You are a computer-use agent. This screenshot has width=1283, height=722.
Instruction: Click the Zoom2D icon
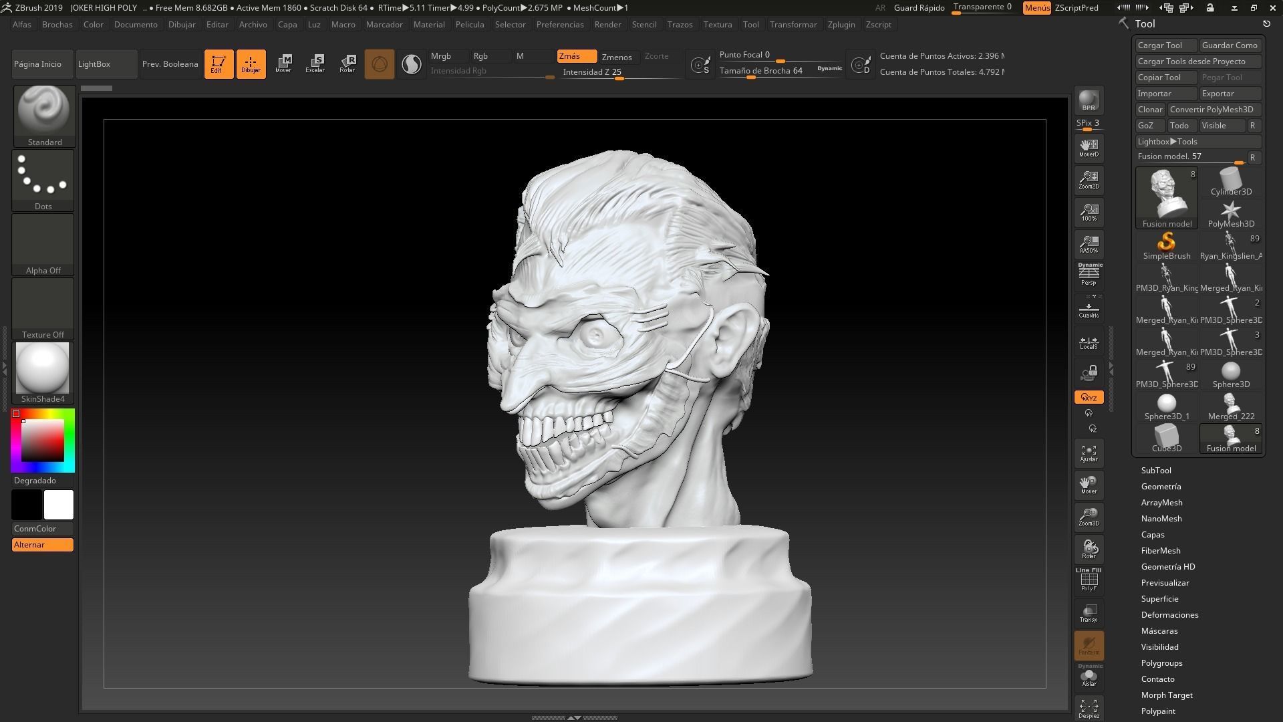tap(1089, 180)
